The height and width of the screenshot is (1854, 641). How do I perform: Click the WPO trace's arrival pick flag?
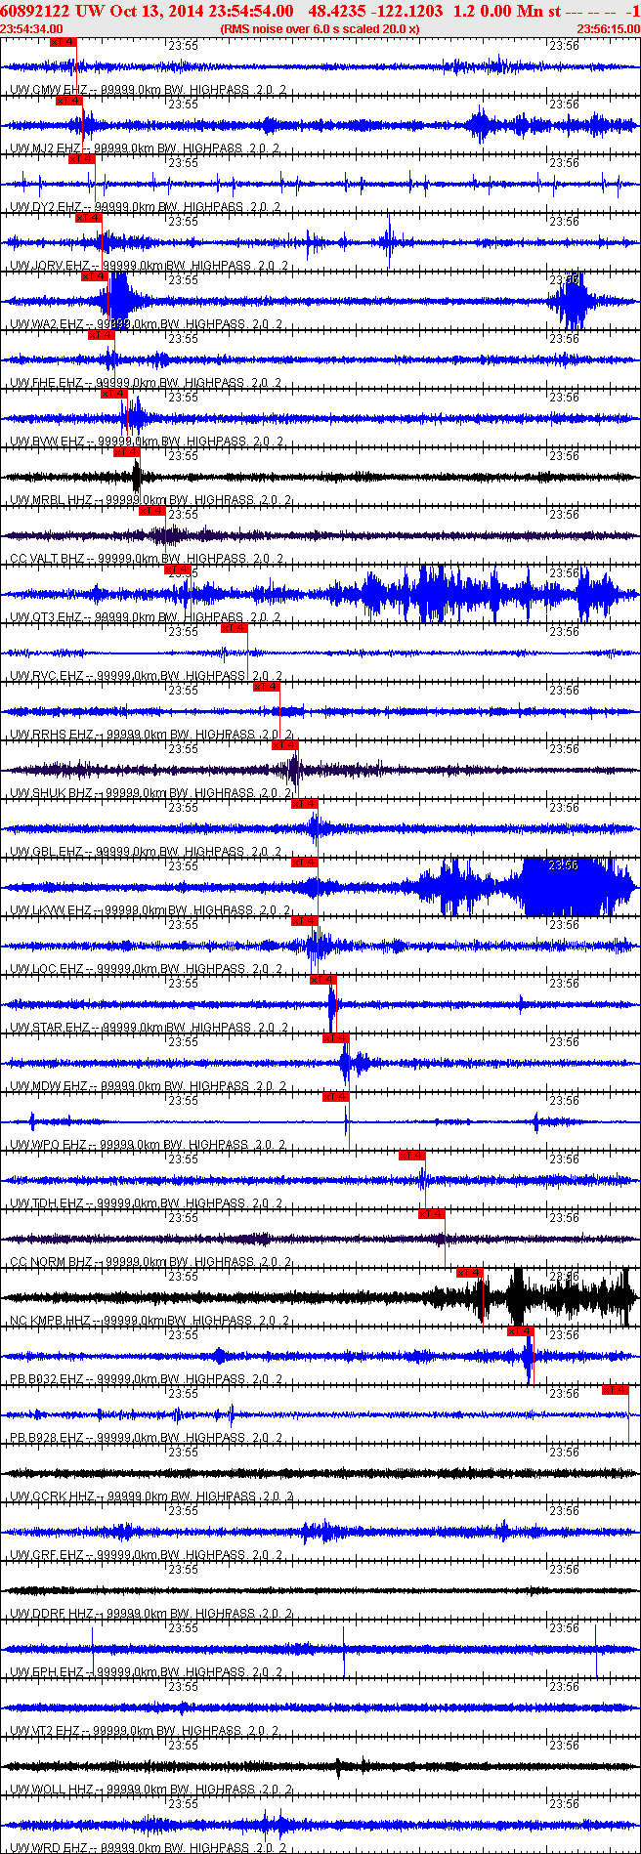pos(336,1097)
